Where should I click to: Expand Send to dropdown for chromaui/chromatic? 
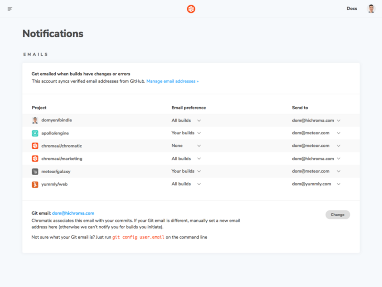click(316, 146)
